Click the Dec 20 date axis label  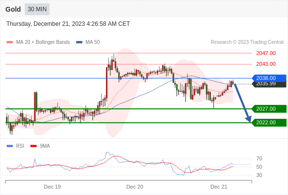135,187
